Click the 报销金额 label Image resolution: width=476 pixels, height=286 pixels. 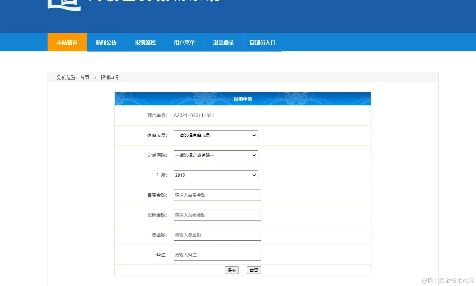tap(157, 215)
